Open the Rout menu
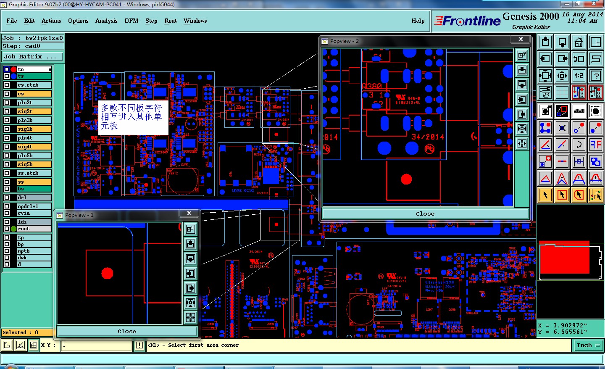This screenshot has width=605, height=369. pos(171,21)
